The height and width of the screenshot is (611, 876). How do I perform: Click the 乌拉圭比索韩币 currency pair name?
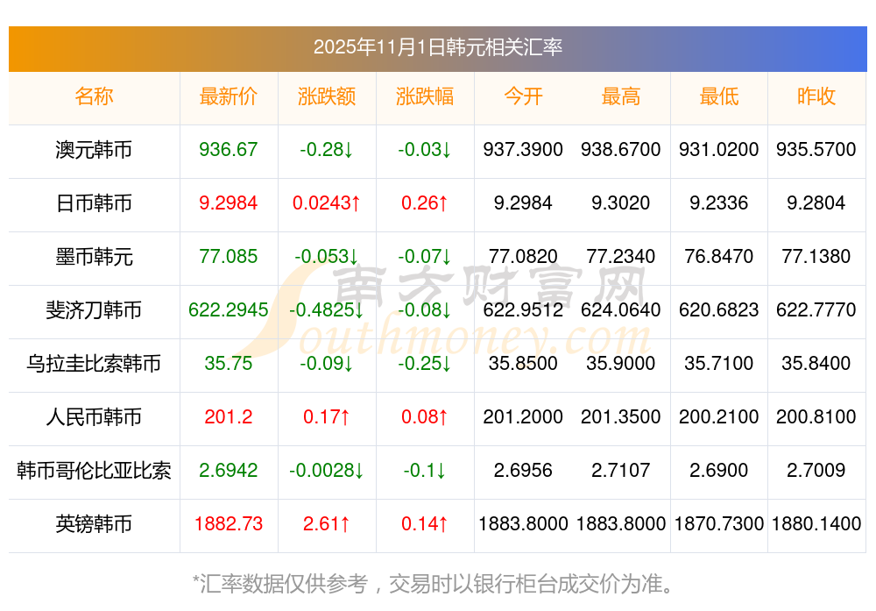pyautogui.click(x=94, y=364)
